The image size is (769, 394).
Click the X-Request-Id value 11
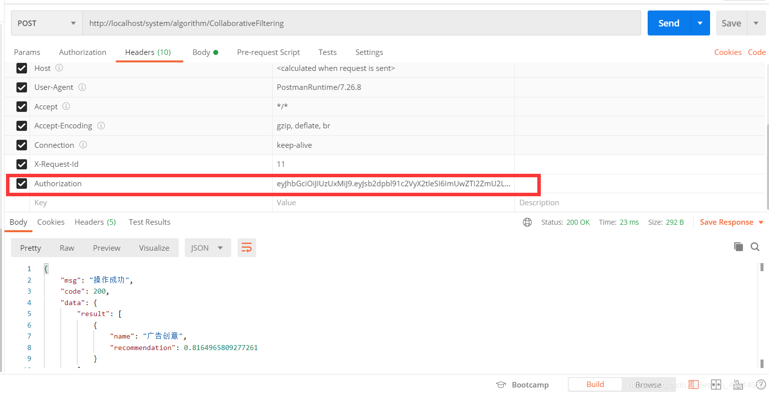click(x=281, y=164)
